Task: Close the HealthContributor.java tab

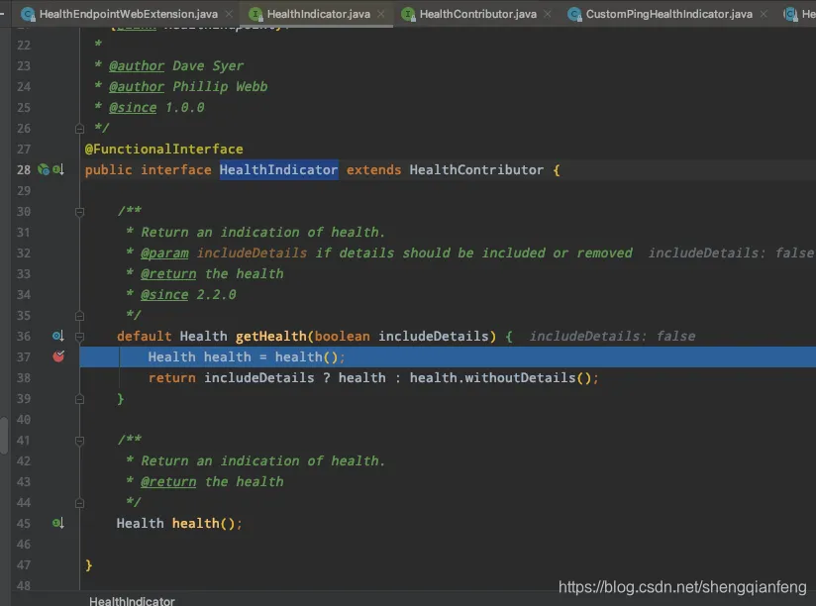Action: [547, 14]
